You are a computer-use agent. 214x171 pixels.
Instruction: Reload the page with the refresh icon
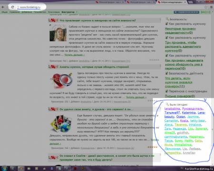pos(12,7)
